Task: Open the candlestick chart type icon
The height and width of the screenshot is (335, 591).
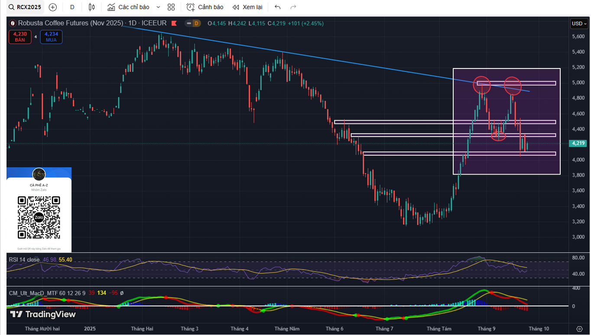Action: coord(91,7)
